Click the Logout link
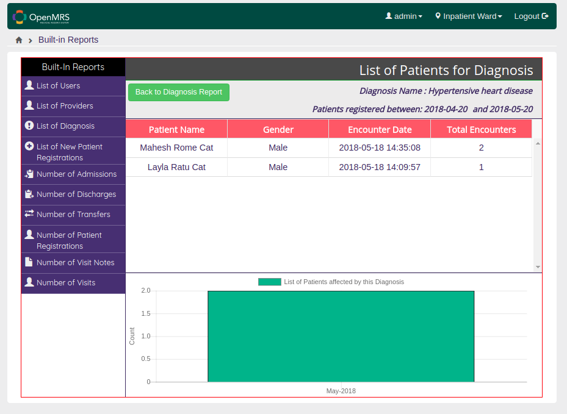The image size is (567, 414). (531, 16)
